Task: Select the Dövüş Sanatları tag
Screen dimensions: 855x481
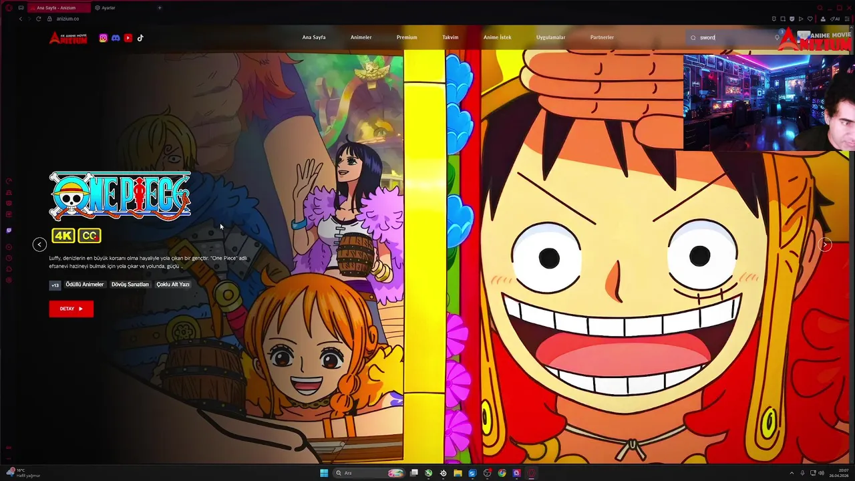Action: tap(130, 285)
